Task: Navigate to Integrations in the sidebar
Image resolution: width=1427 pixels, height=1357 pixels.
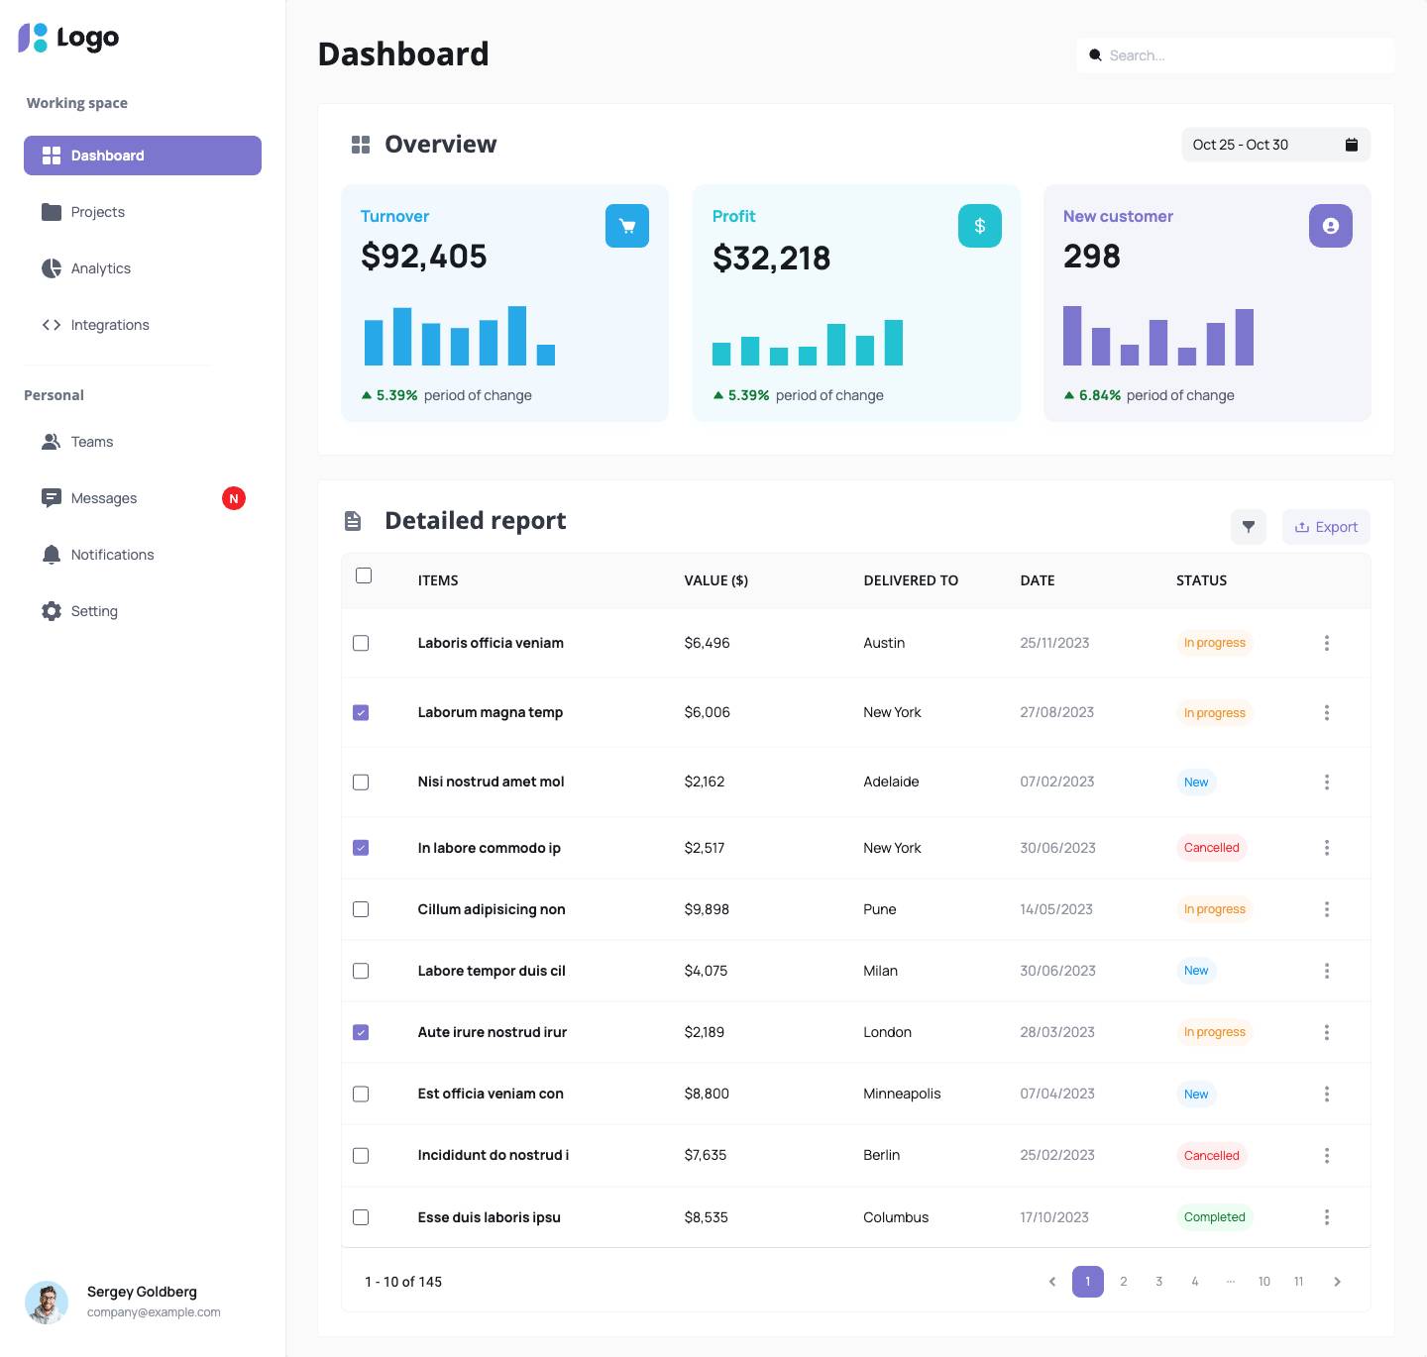Action: click(x=109, y=325)
